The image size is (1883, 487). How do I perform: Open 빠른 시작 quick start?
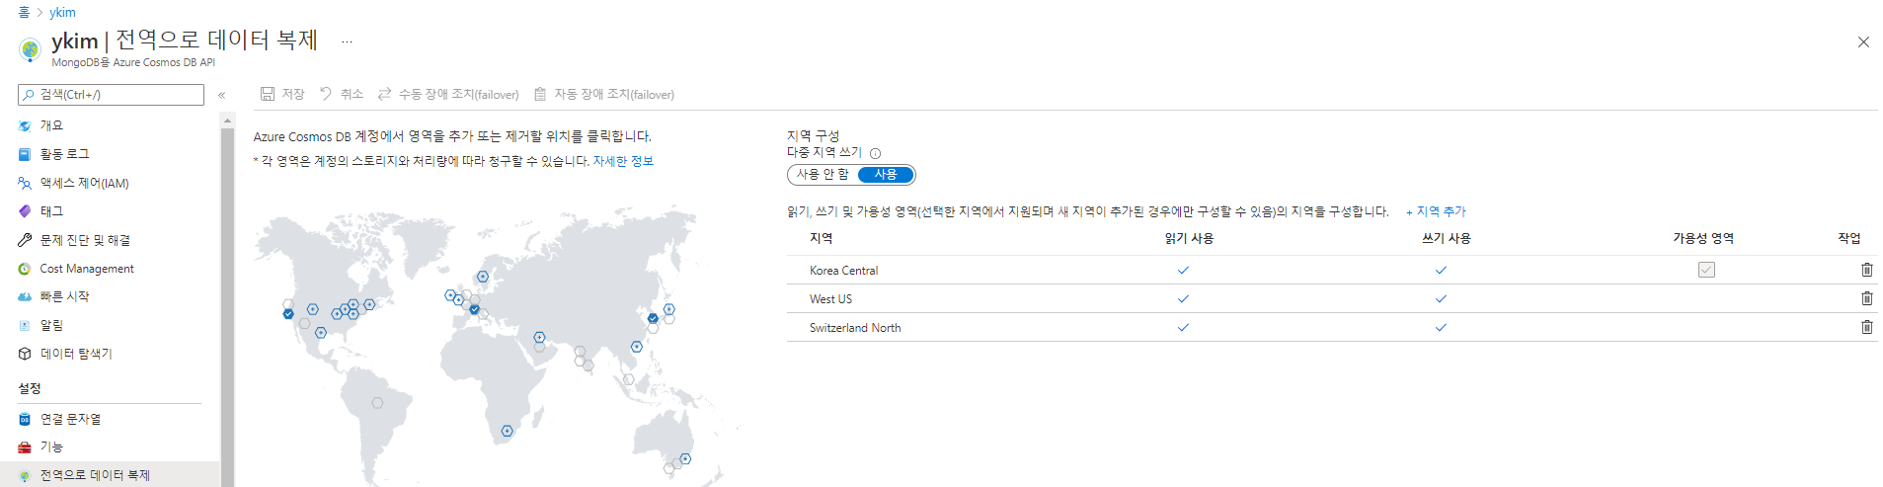64,296
